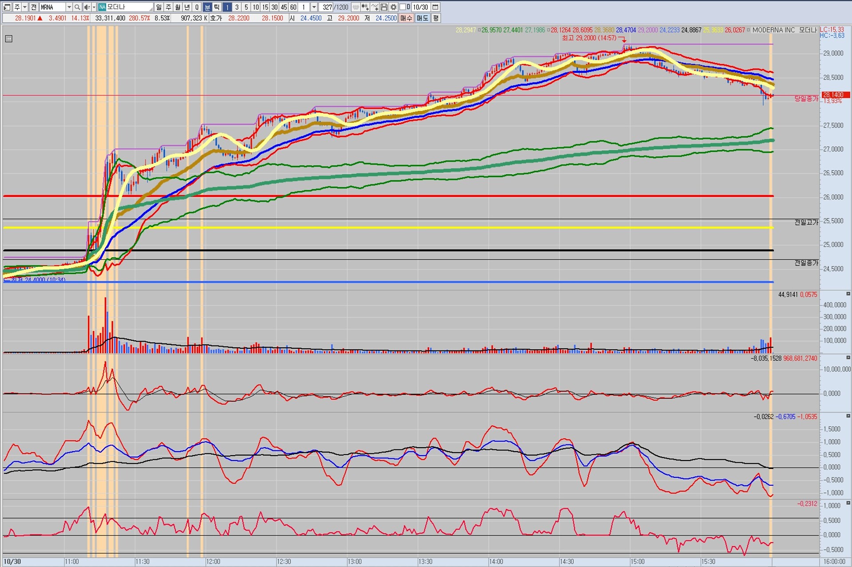The height and width of the screenshot is (567, 852).
Task: Toggle the minute (분) chart mode
Action: pos(207,7)
